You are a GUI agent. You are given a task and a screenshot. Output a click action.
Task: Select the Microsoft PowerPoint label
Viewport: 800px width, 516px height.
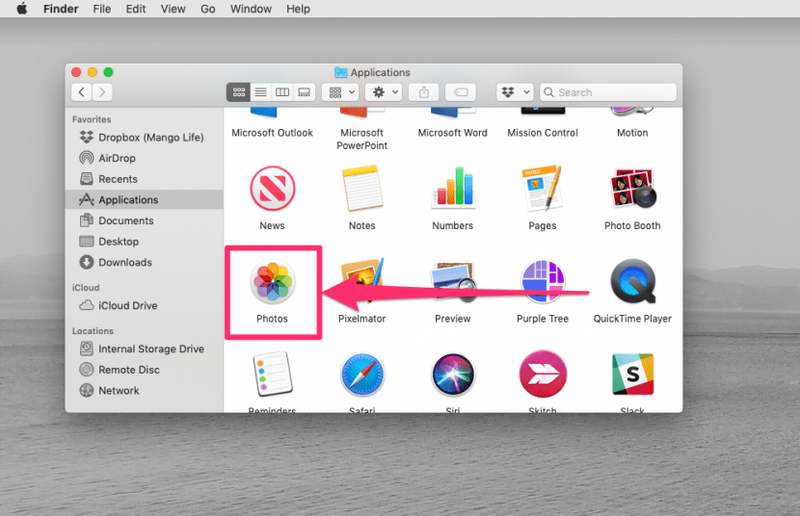pyautogui.click(x=362, y=139)
